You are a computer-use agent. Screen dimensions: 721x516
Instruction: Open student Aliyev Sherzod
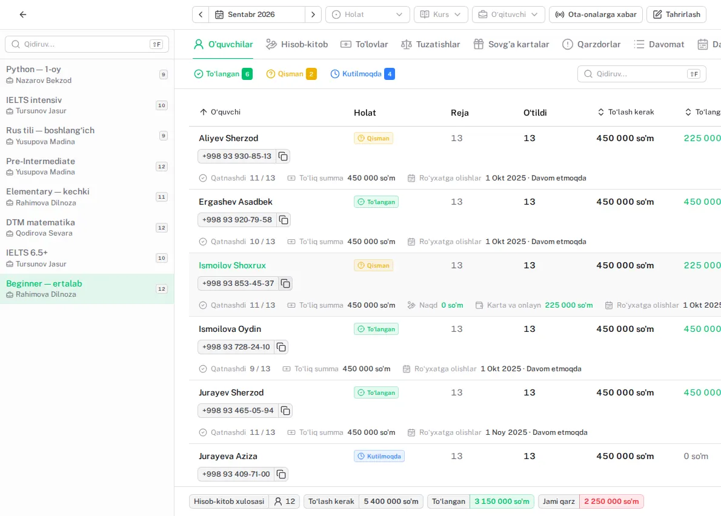click(228, 138)
